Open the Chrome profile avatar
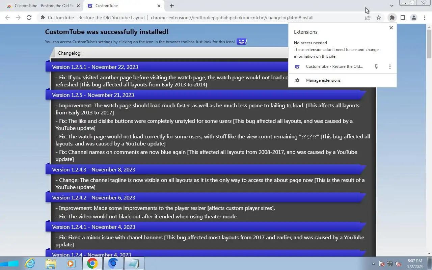The image size is (432, 270). point(413,18)
